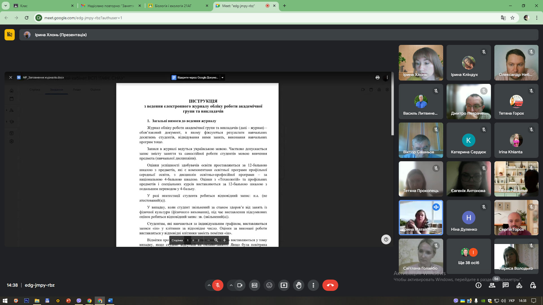Turn on closed captions
This screenshot has height=305, width=543.
pyautogui.click(x=255, y=285)
